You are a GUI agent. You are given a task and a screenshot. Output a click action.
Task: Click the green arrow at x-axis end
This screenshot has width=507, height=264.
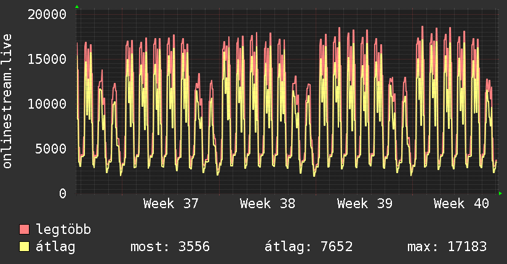[x=500, y=193]
